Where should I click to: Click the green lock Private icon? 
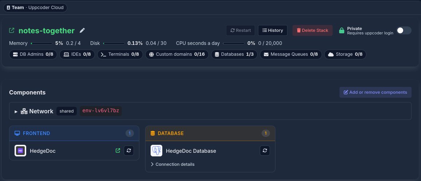(x=342, y=30)
